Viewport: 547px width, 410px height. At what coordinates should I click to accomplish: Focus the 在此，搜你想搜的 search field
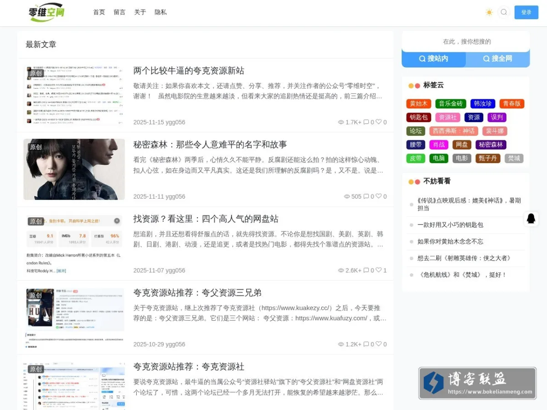click(466, 41)
